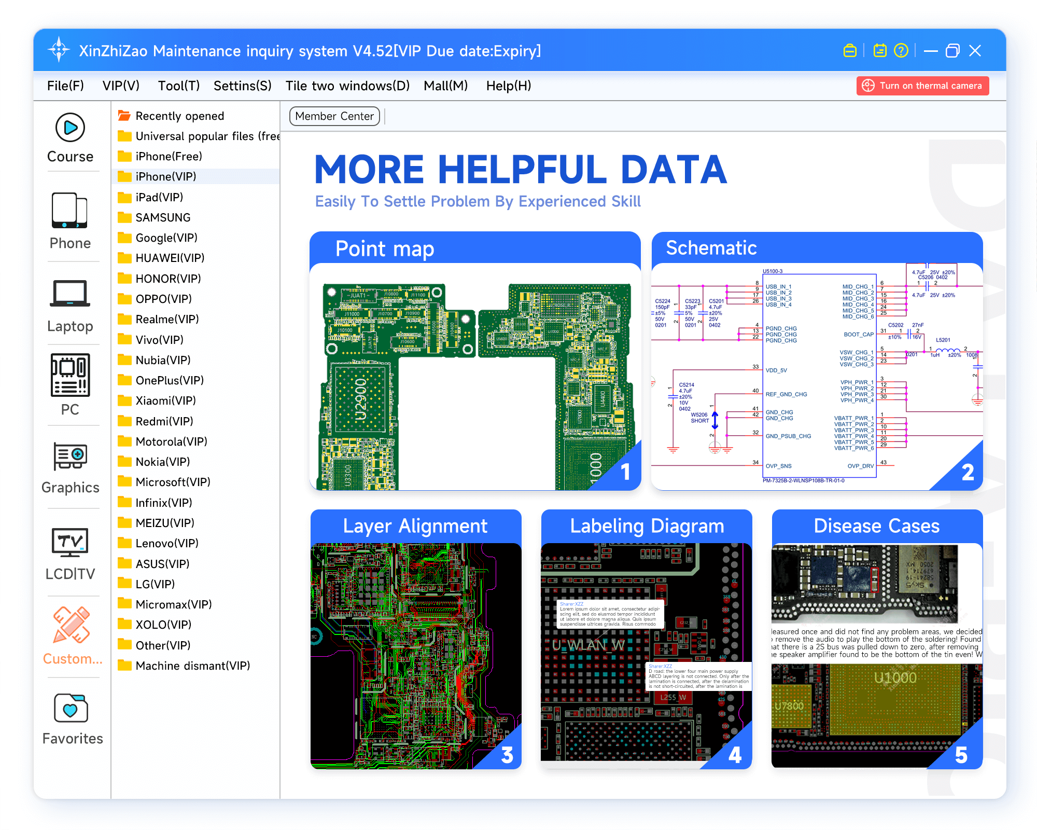Open the Xiaomi(VIP) folder
The image size is (1037, 830).
165,400
